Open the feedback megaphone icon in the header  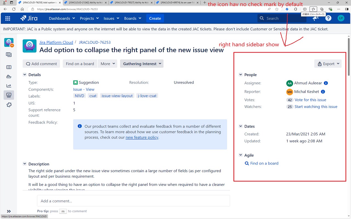pyautogui.click(x=316, y=18)
